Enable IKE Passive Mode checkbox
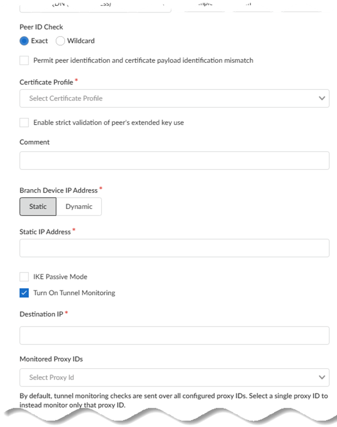The width and height of the screenshot is (337, 427). coord(24,277)
